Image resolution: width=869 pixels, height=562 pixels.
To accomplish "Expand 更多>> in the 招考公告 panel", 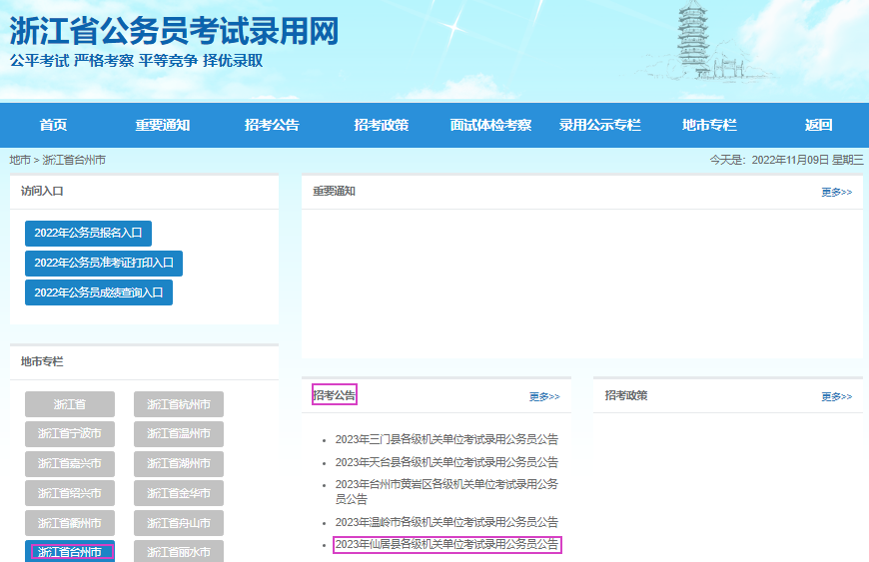I will pos(544,397).
